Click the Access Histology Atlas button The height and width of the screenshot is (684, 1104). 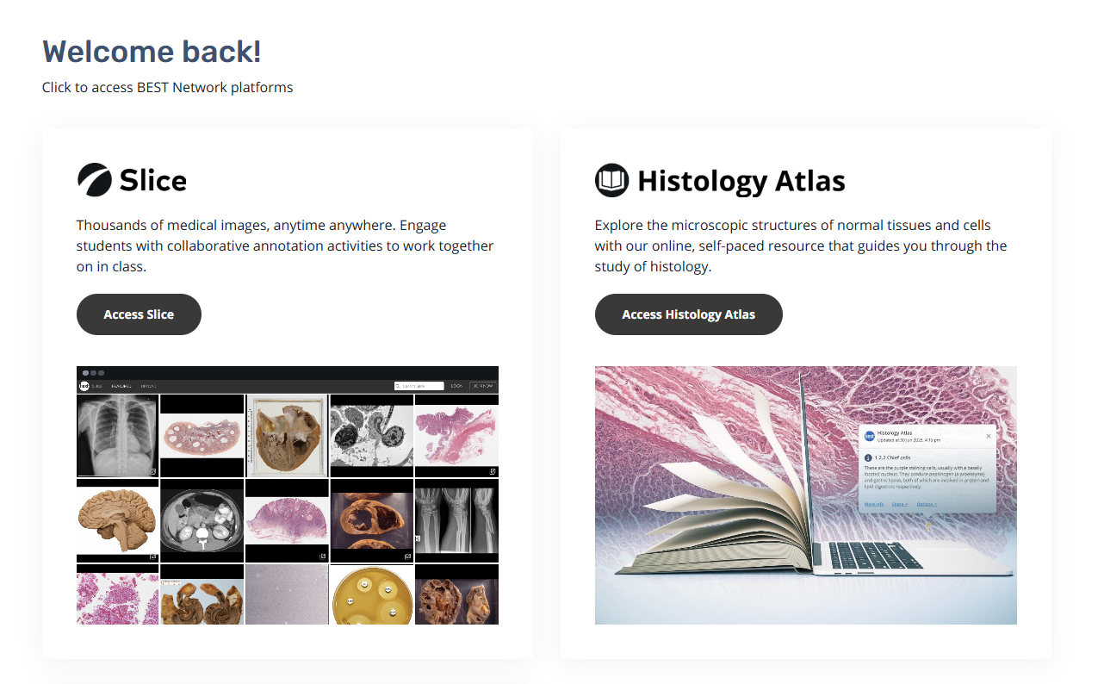pyautogui.click(x=689, y=314)
